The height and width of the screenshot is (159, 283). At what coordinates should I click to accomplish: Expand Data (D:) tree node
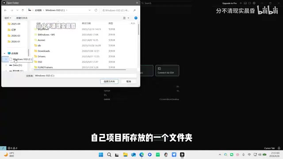click(x=6, y=65)
